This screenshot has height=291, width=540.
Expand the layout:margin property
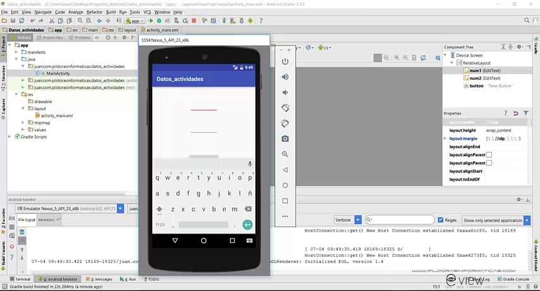pyautogui.click(x=445, y=139)
